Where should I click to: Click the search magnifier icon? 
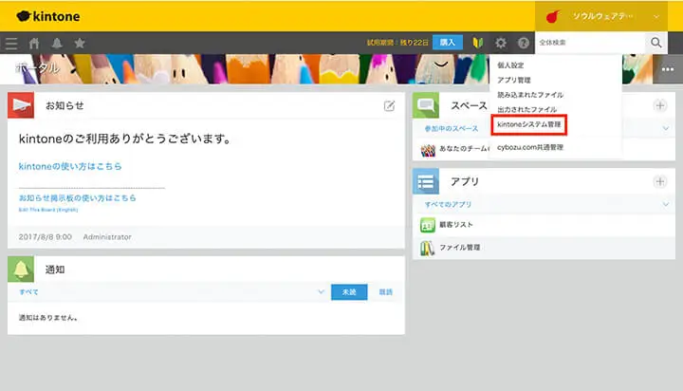(x=656, y=43)
